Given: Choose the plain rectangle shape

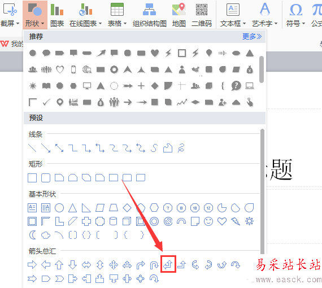Looking at the screenshot, I should (32, 178).
